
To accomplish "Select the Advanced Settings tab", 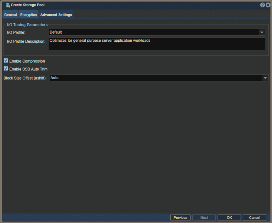I will click(x=56, y=15).
